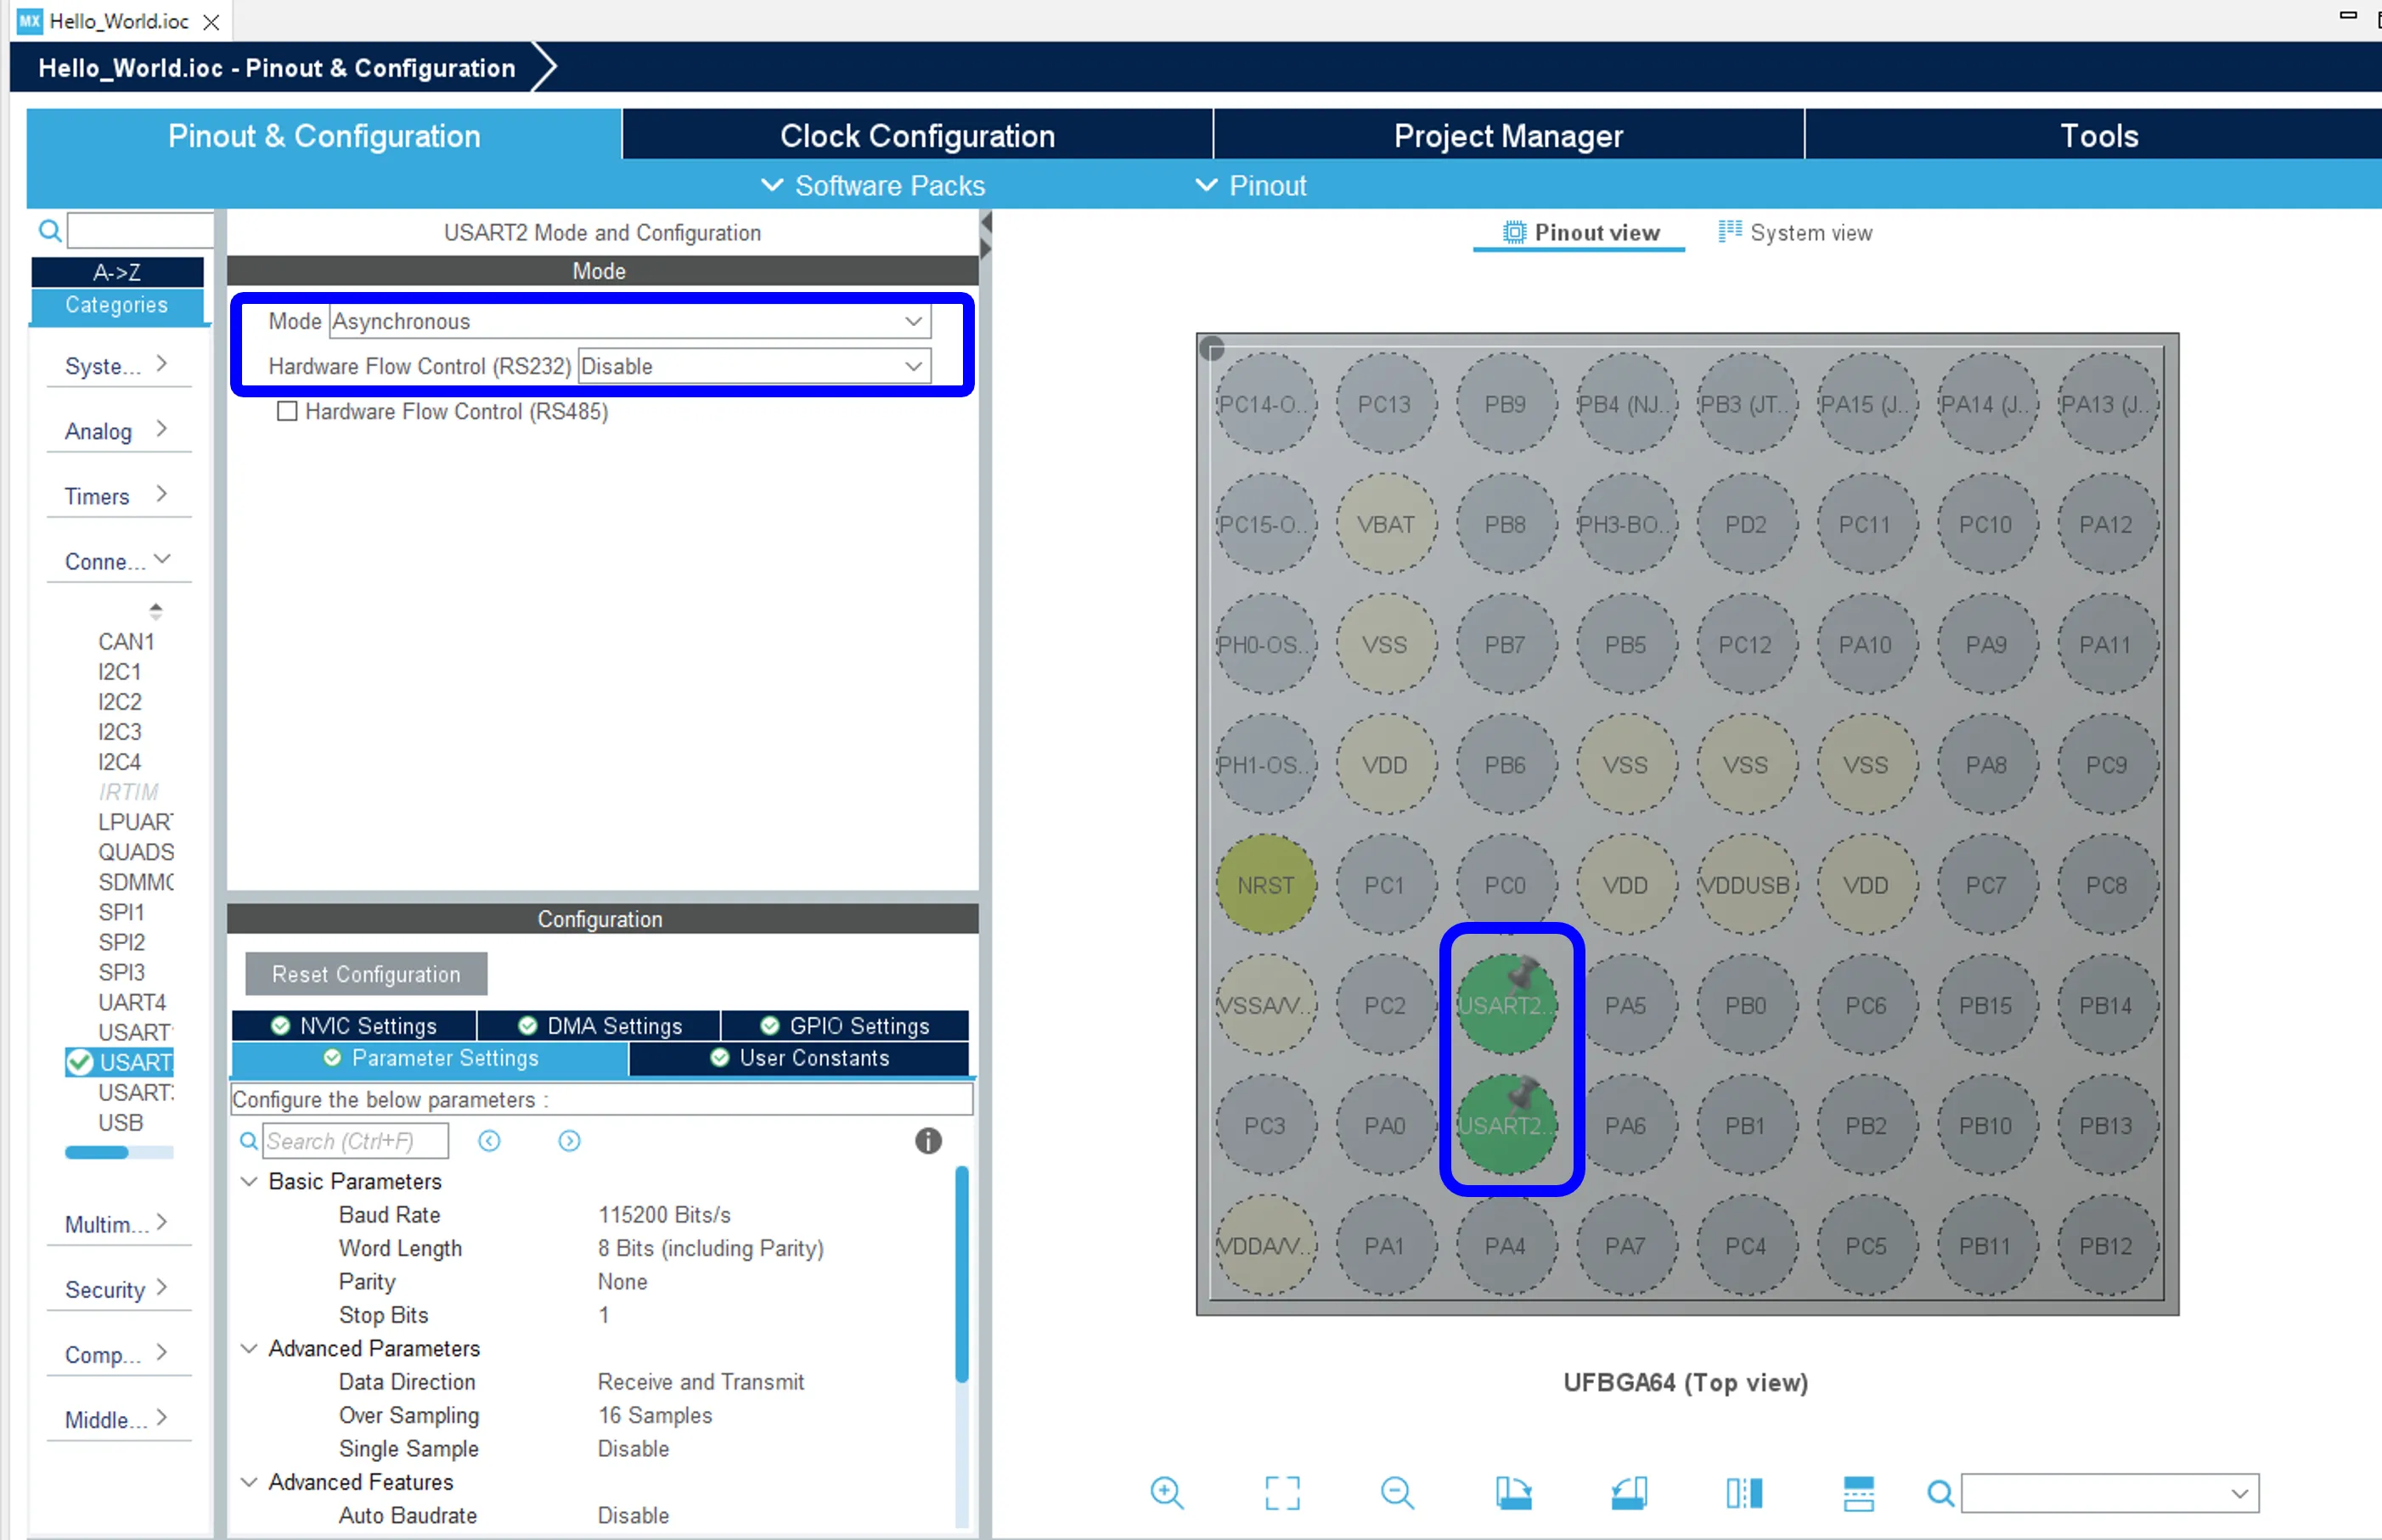Open the Clock Configuration tab
This screenshot has height=1540, width=2382.
tap(917, 136)
